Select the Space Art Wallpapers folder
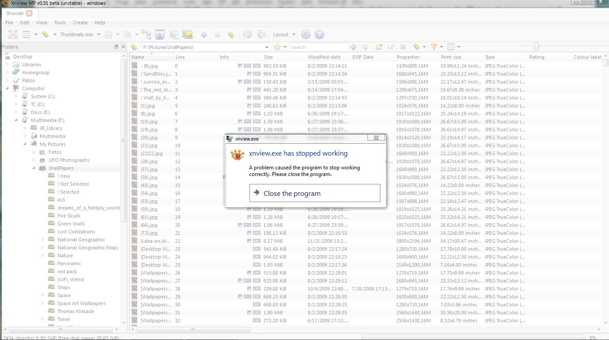609x340 pixels. tap(81, 303)
